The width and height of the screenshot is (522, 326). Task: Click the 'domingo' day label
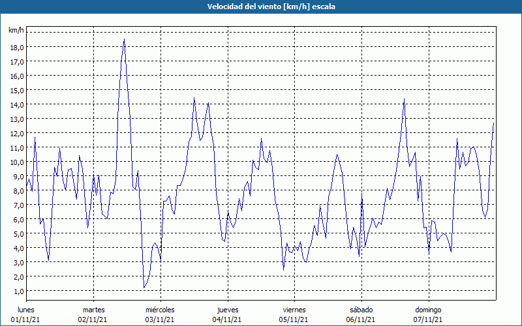(x=428, y=310)
